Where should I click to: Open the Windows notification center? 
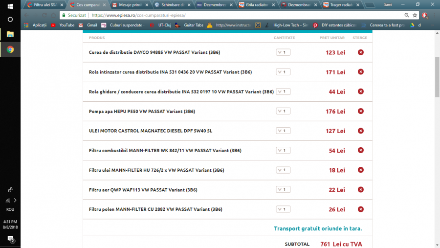pyautogui.click(x=10, y=239)
